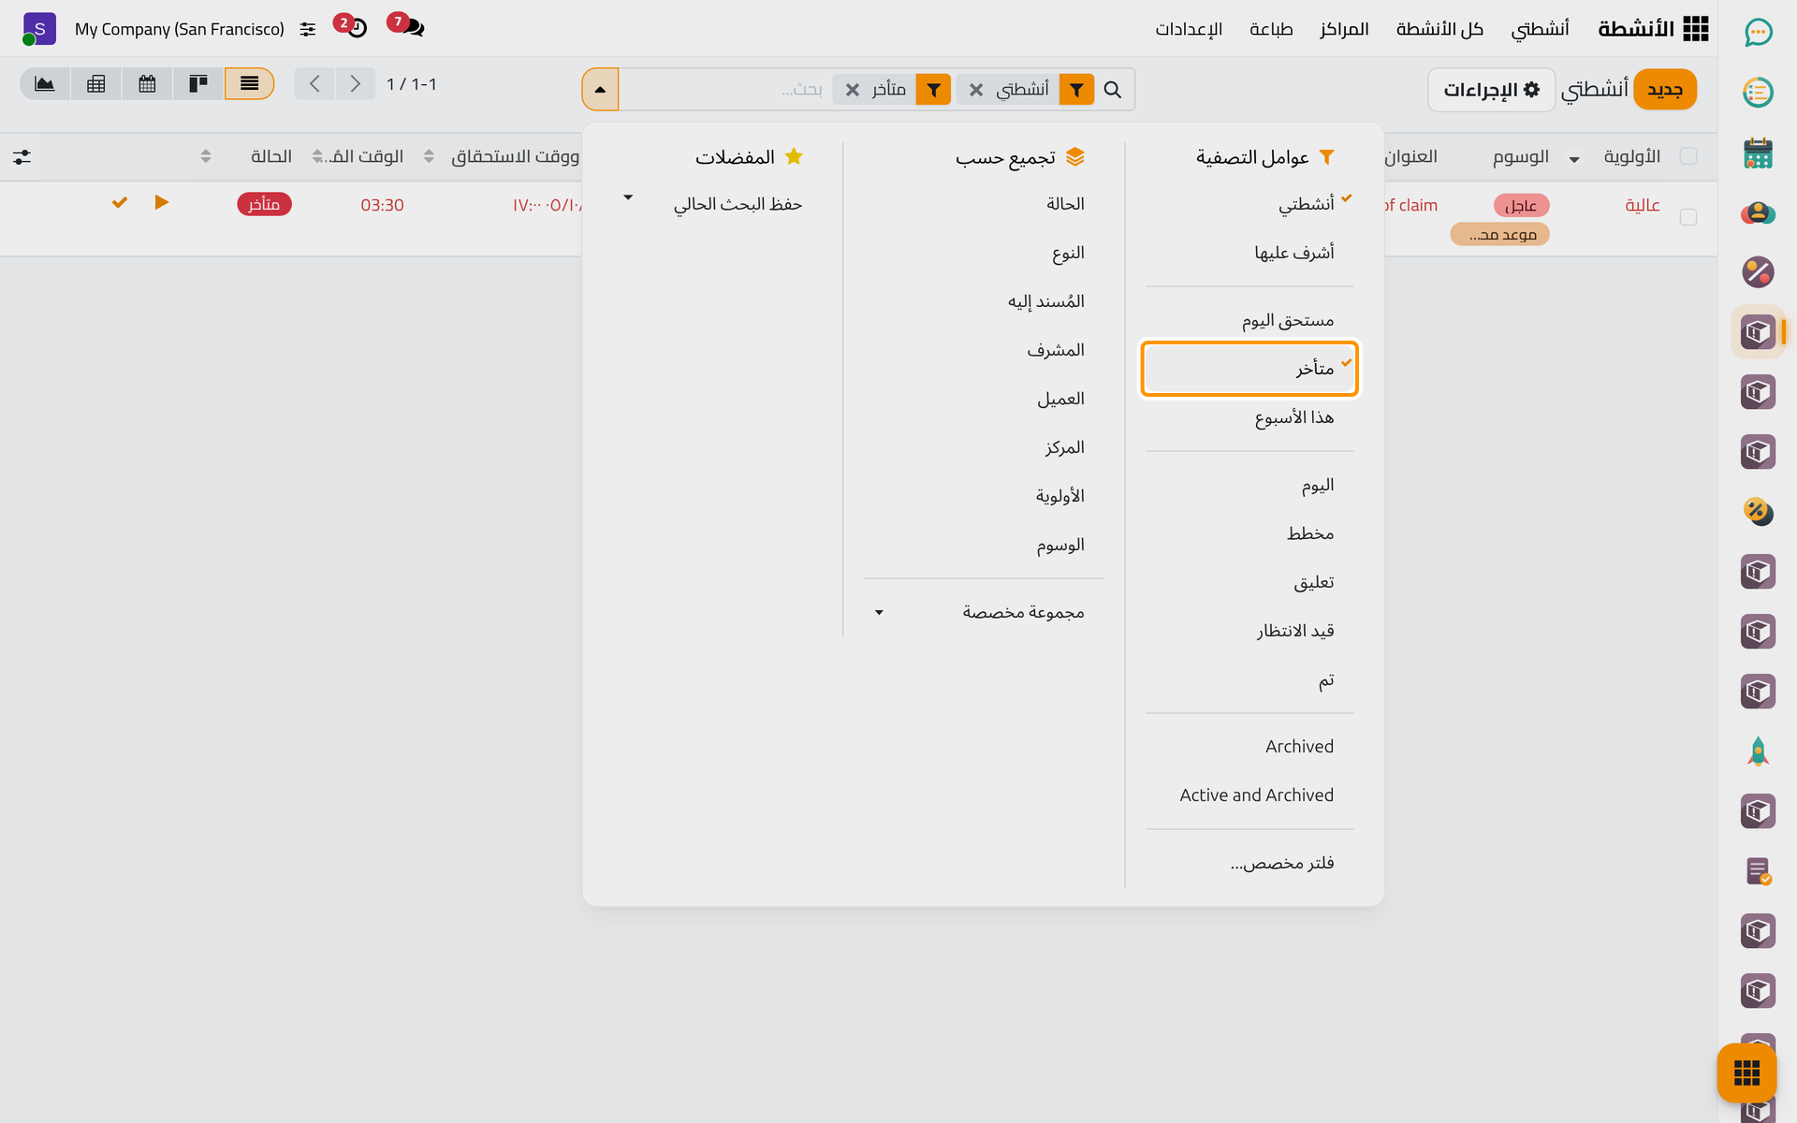Open the home apps menu grid icon
1797x1123 pixels.
pos(1695,29)
